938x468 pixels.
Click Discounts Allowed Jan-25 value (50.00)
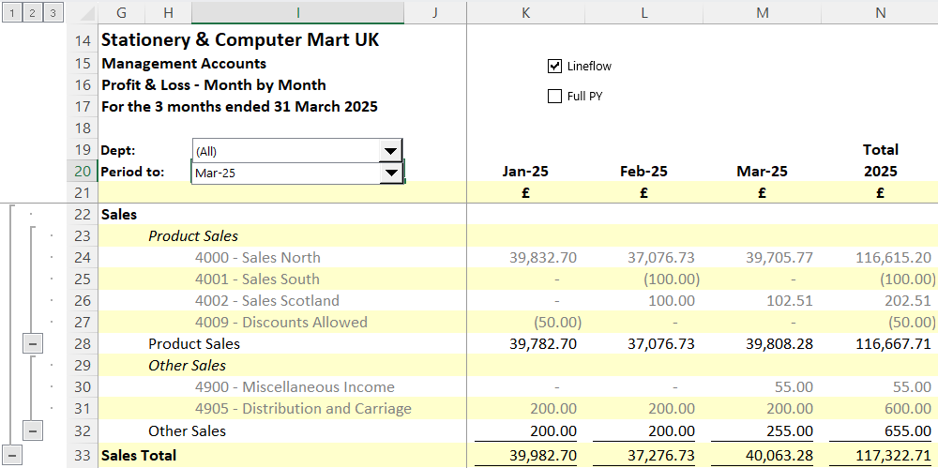[x=557, y=322]
